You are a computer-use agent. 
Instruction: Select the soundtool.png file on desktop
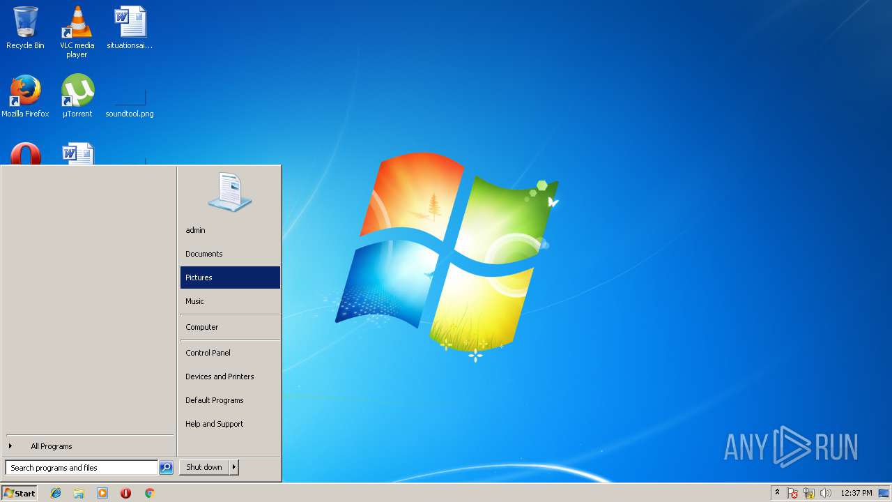(130, 101)
